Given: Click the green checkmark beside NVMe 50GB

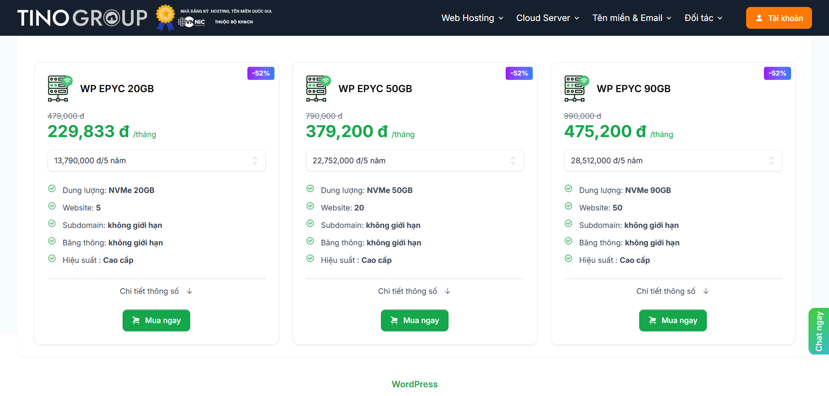Looking at the screenshot, I should tap(310, 189).
